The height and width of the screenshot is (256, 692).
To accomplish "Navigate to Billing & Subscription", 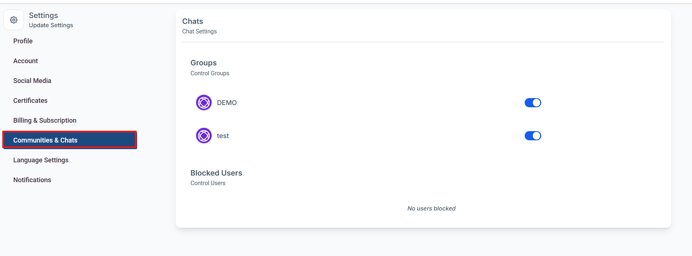I will tap(45, 120).
